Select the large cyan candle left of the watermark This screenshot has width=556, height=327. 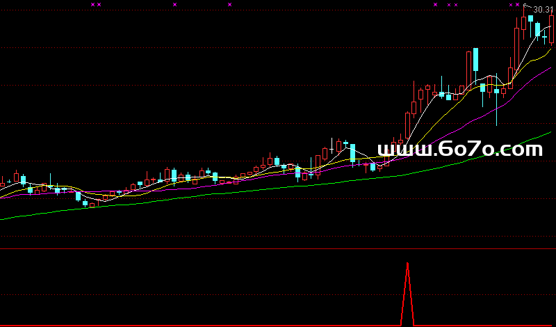(x=353, y=152)
